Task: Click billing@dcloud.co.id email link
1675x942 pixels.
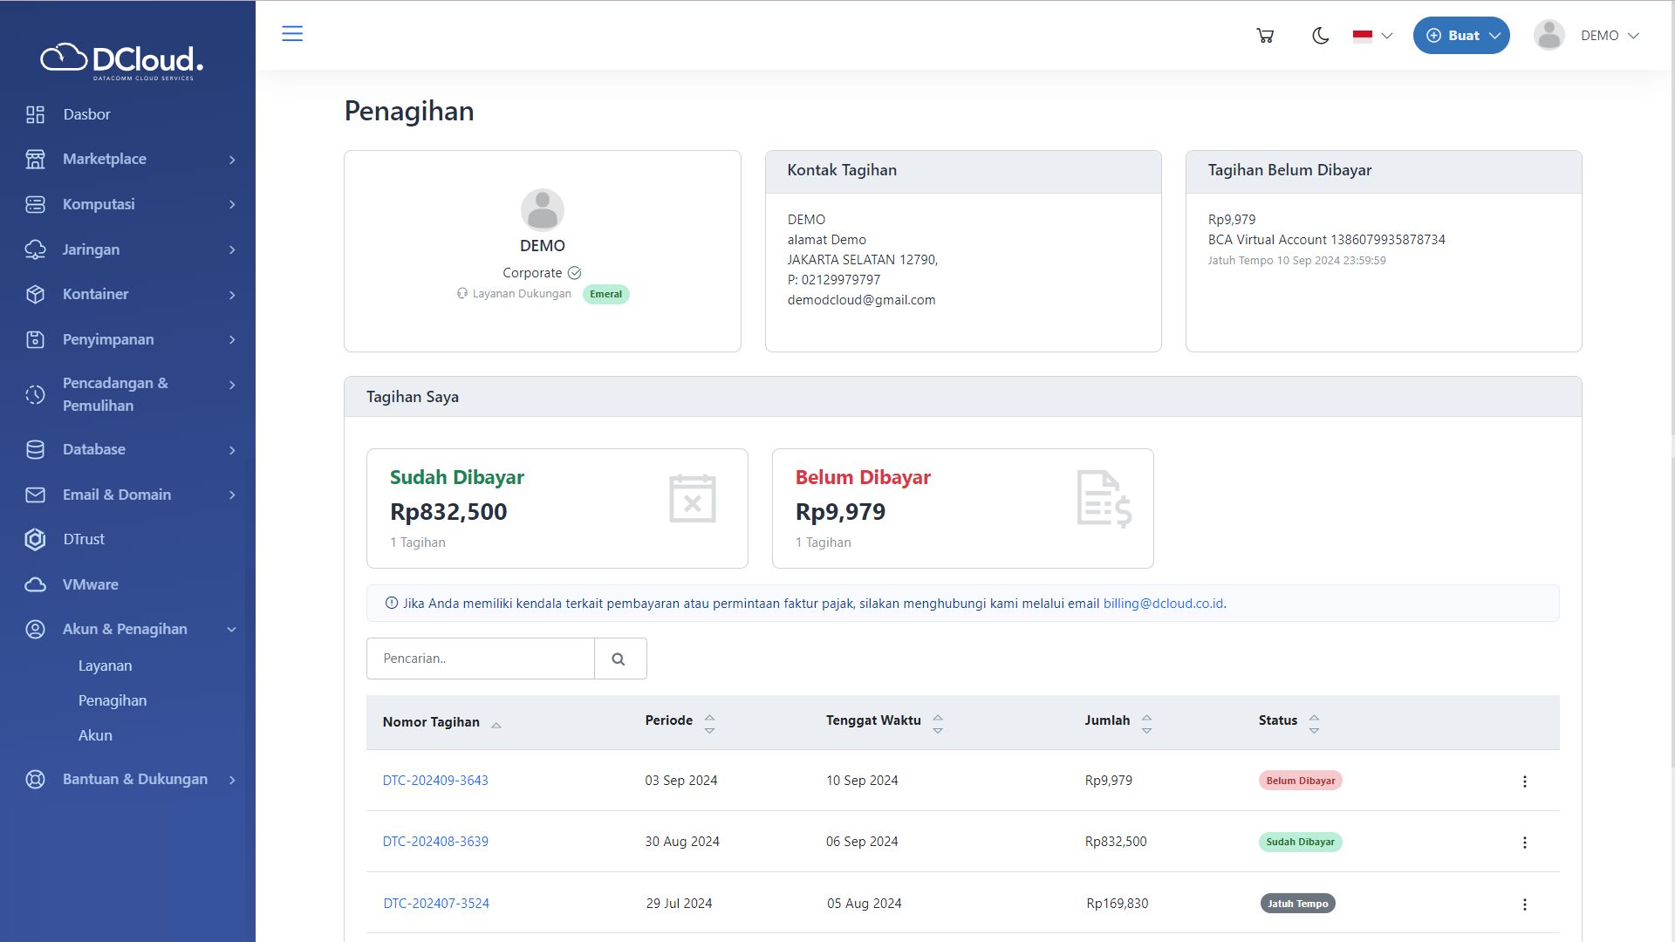Action: click(1164, 604)
